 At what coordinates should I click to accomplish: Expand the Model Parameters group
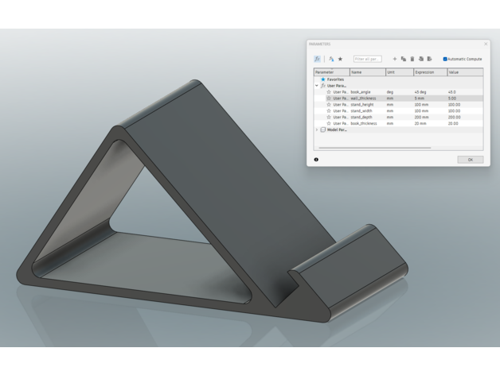[x=317, y=130]
